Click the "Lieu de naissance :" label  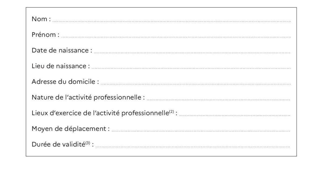pos(61,66)
